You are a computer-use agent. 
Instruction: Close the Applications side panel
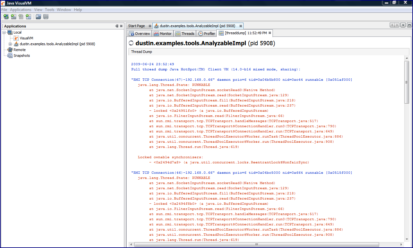(121, 26)
